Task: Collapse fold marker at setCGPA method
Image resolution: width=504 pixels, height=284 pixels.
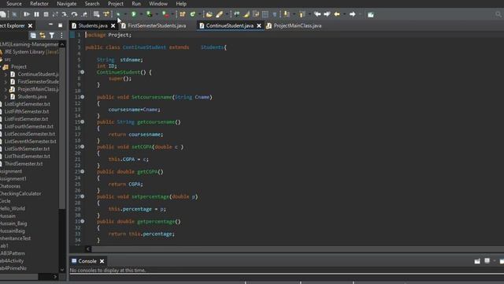Action: pyautogui.click(x=83, y=147)
